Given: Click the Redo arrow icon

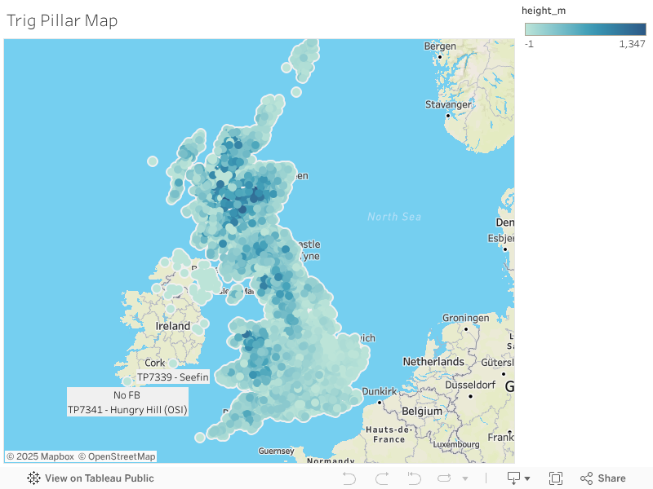Looking at the screenshot, I should tap(383, 478).
